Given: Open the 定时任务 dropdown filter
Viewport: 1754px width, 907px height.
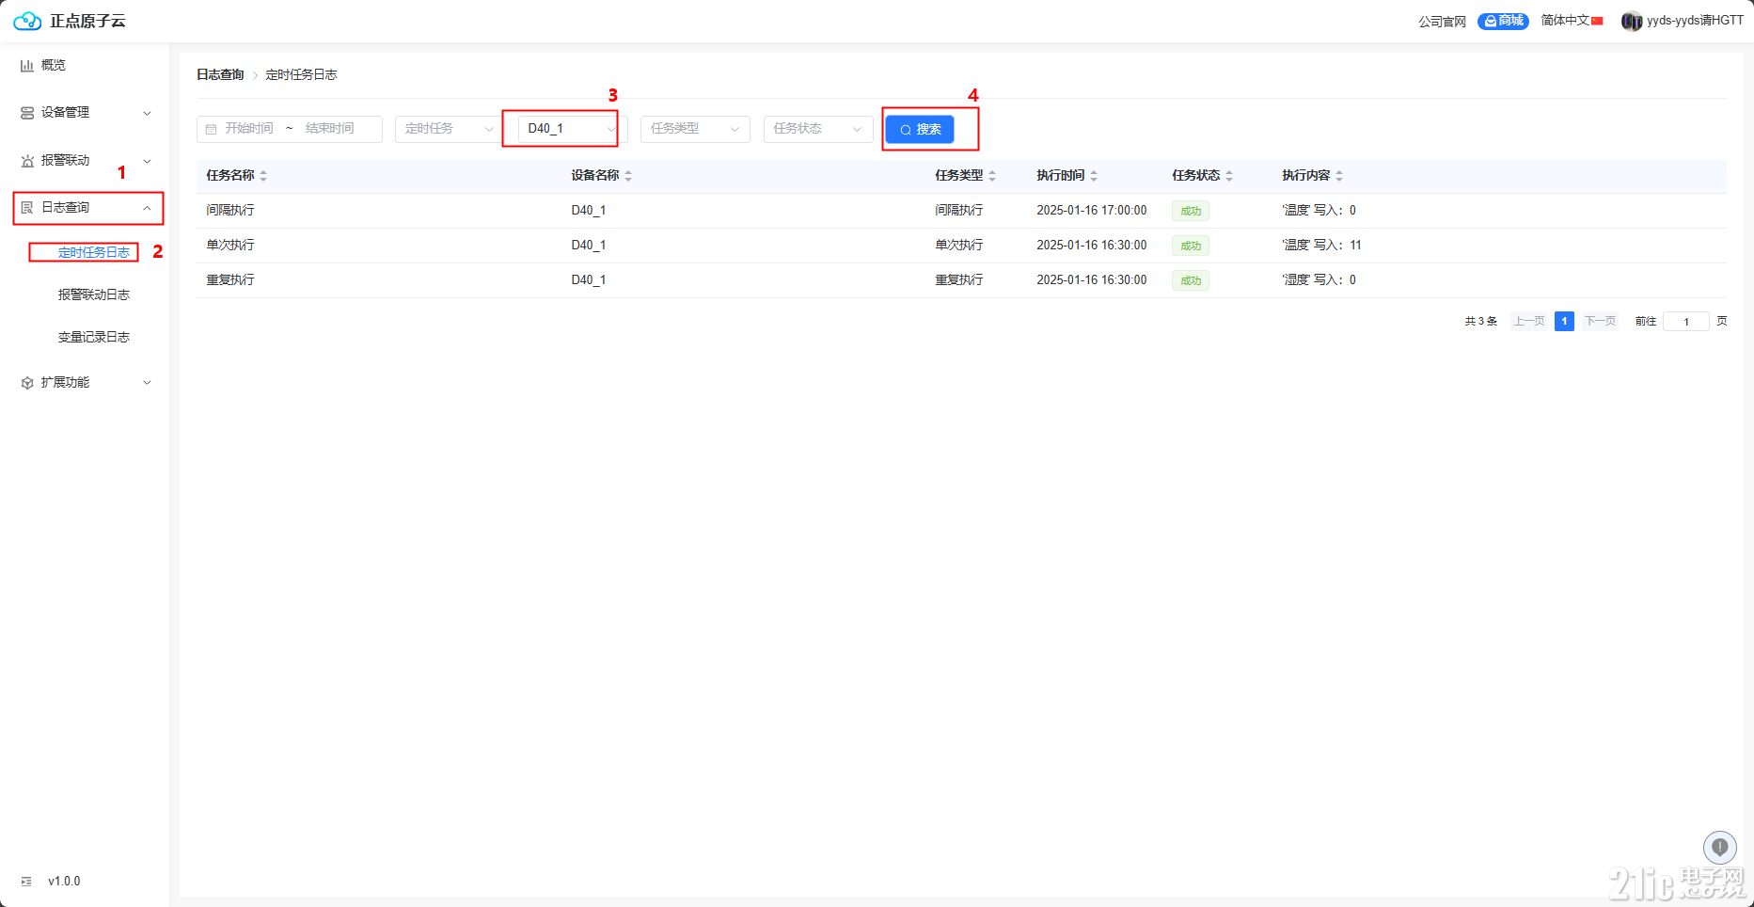Looking at the screenshot, I should pyautogui.click(x=450, y=129).
